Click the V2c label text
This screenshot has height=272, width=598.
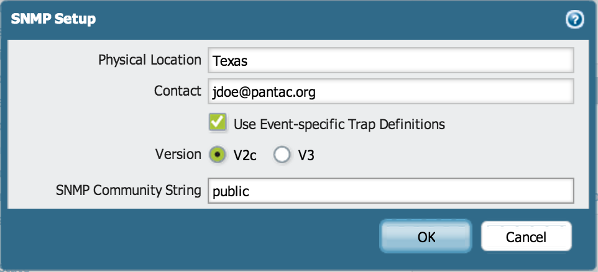246,155
